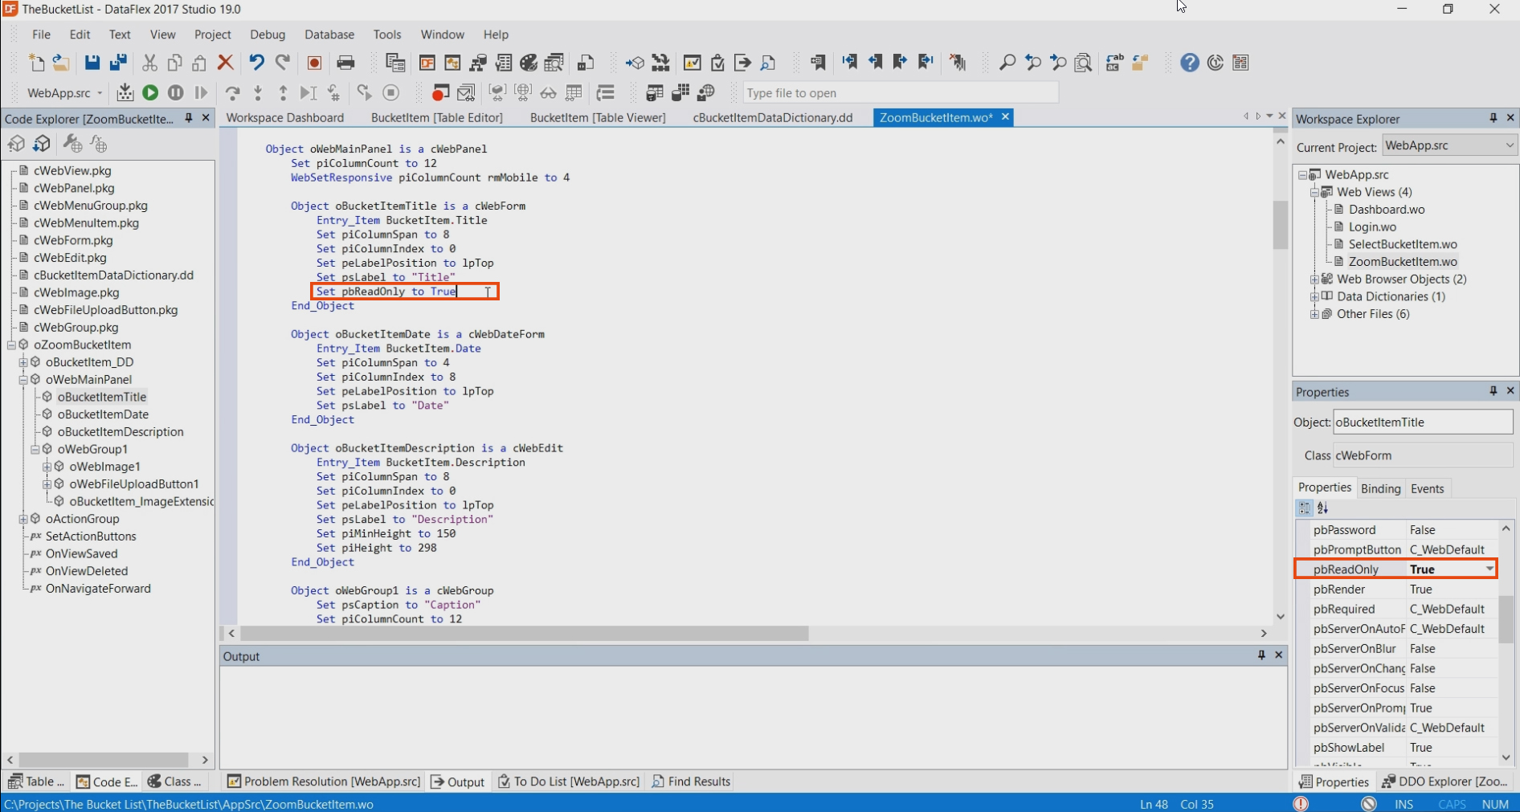
Task: Open the Database menu
Action: (329, 35)
